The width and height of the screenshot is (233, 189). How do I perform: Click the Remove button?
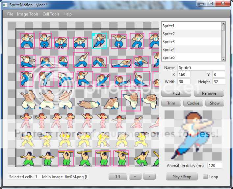click(209, 93)
